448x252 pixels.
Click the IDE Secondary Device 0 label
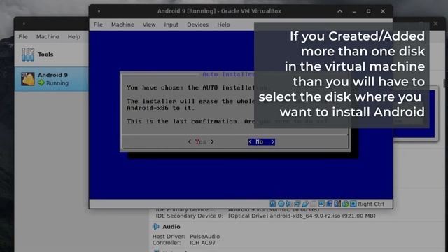(190, 216)
